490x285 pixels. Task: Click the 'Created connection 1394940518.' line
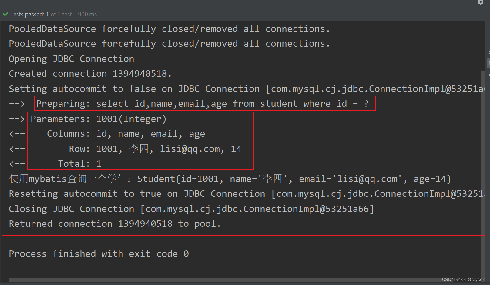click(x=90, y=74)
